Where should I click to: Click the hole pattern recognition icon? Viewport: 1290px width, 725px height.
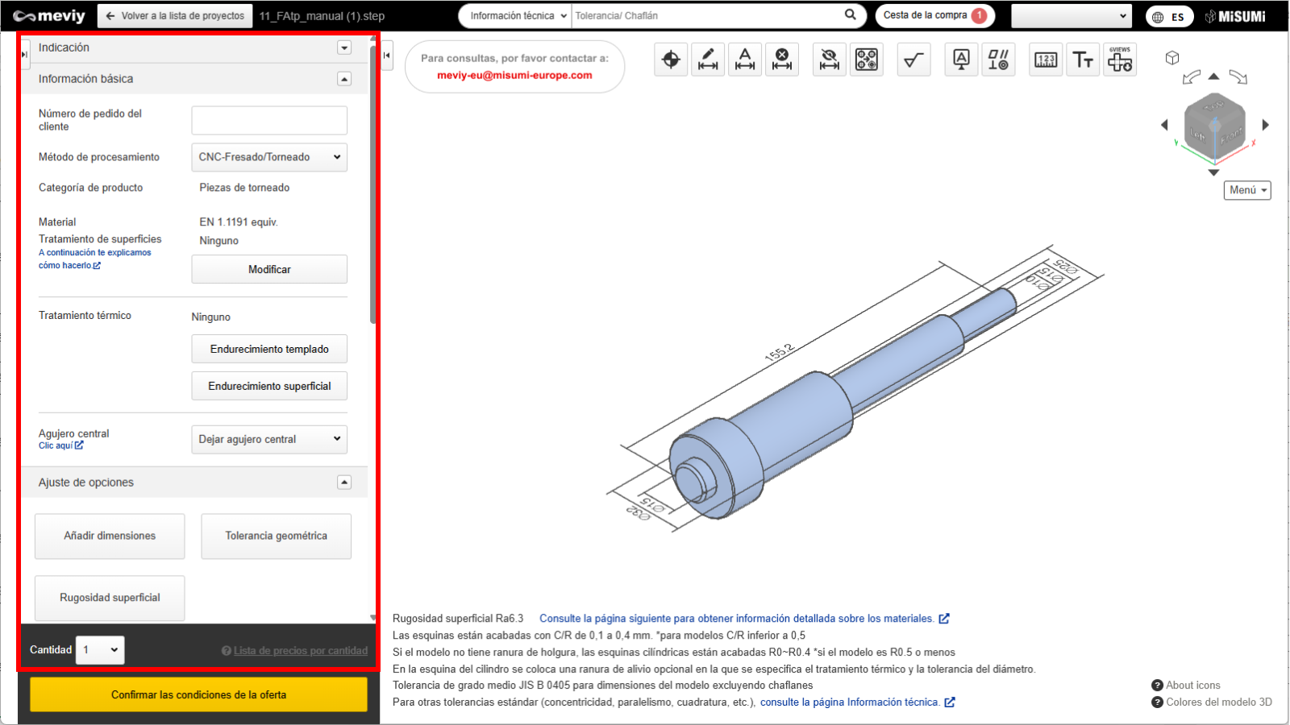coord(867,60)
